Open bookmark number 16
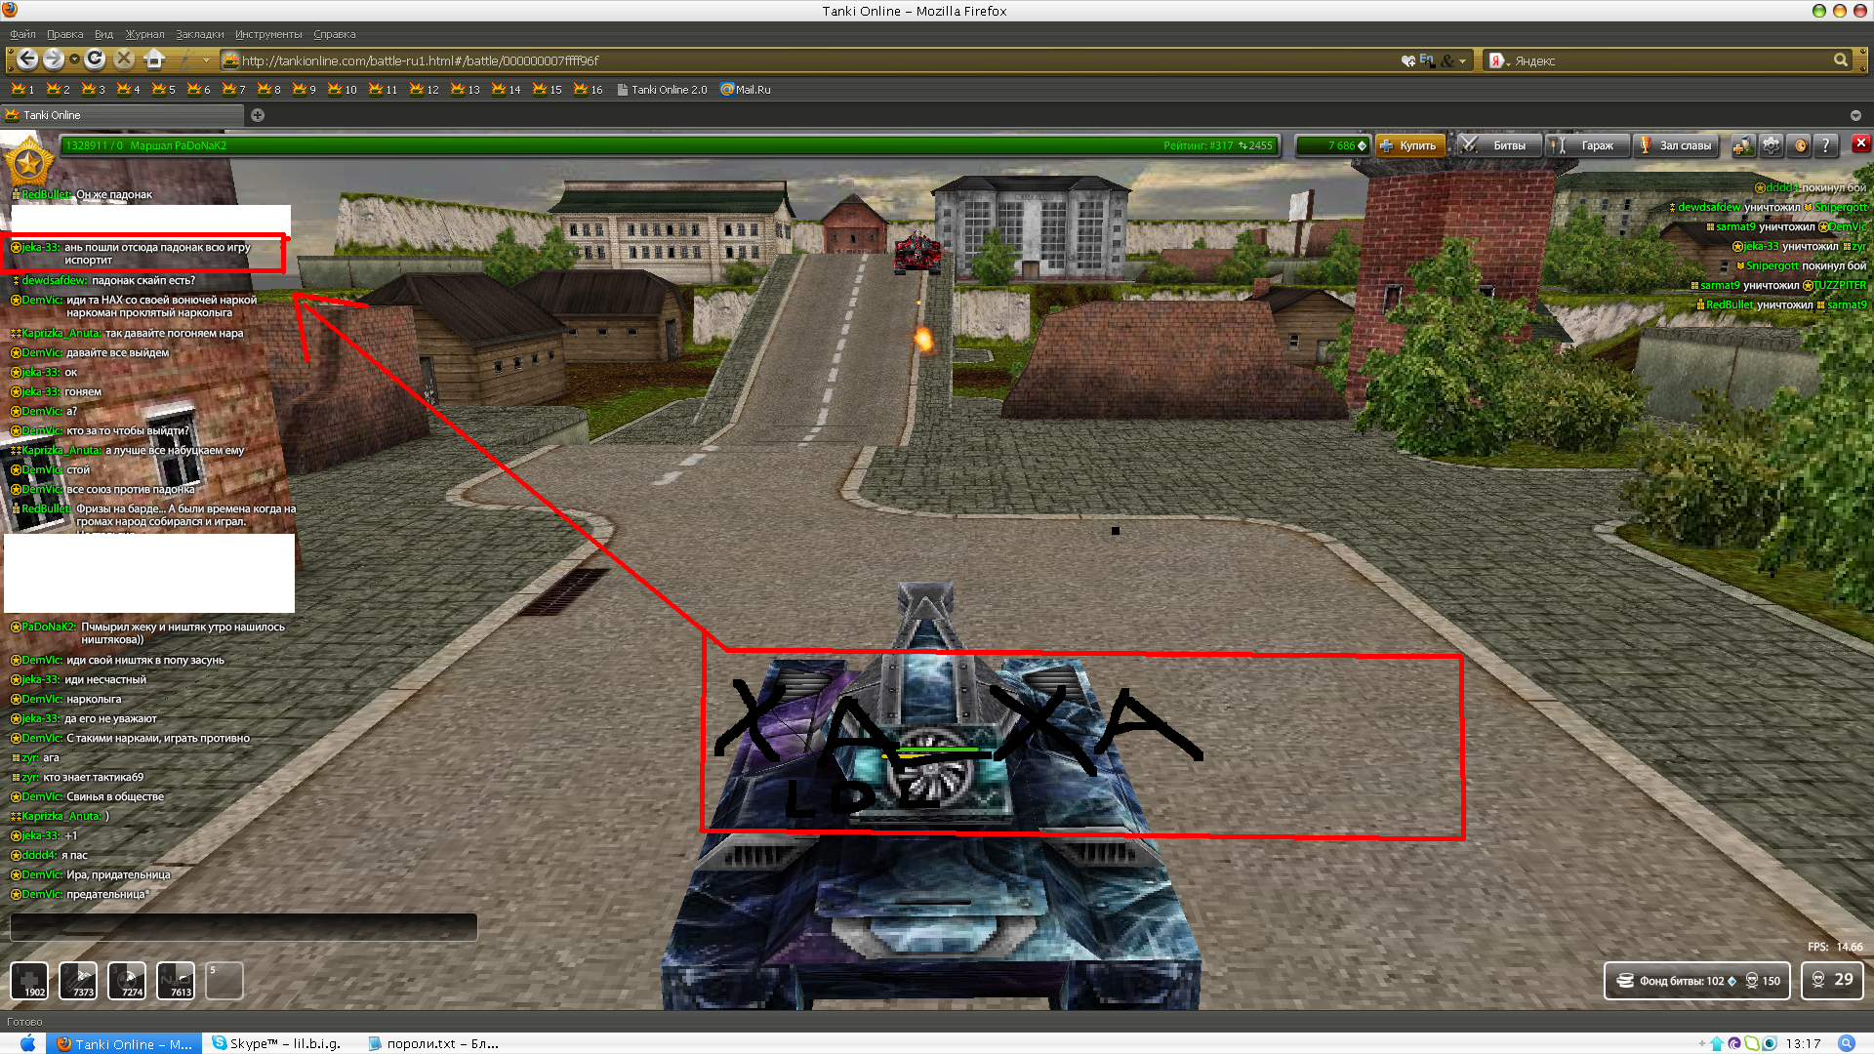Viewport: 1874px width, 1054px height. click(x=589, y=89)
